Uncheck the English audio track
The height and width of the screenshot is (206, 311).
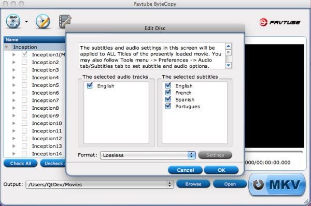click(x=90, y=85)
